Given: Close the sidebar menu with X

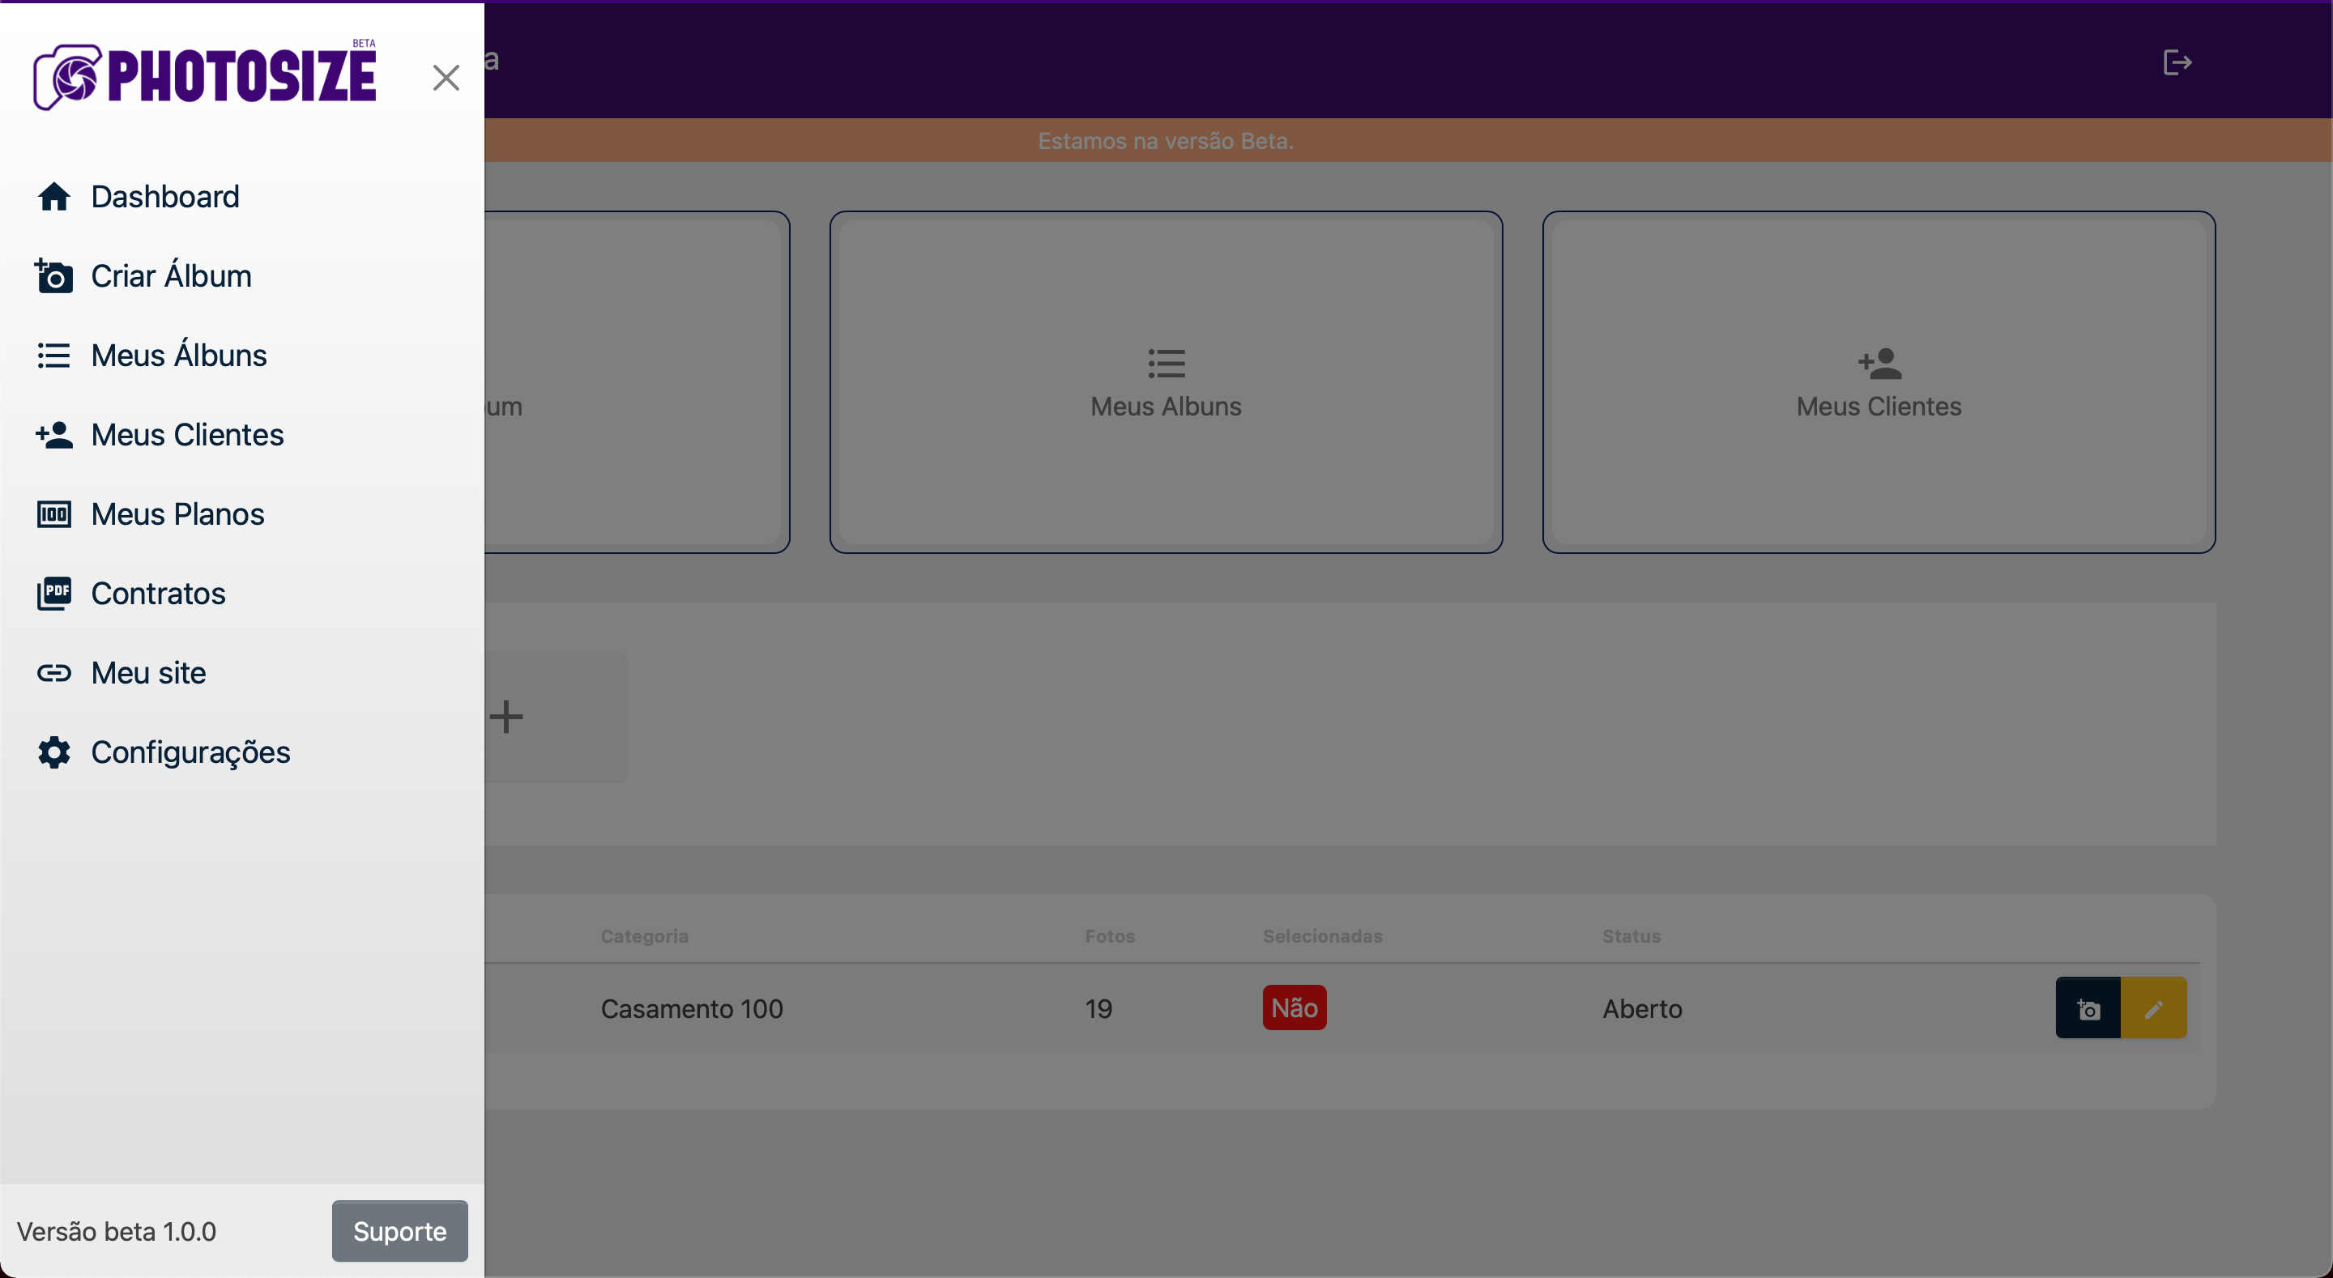Looking at the screenshot, I should coord(446,78).
